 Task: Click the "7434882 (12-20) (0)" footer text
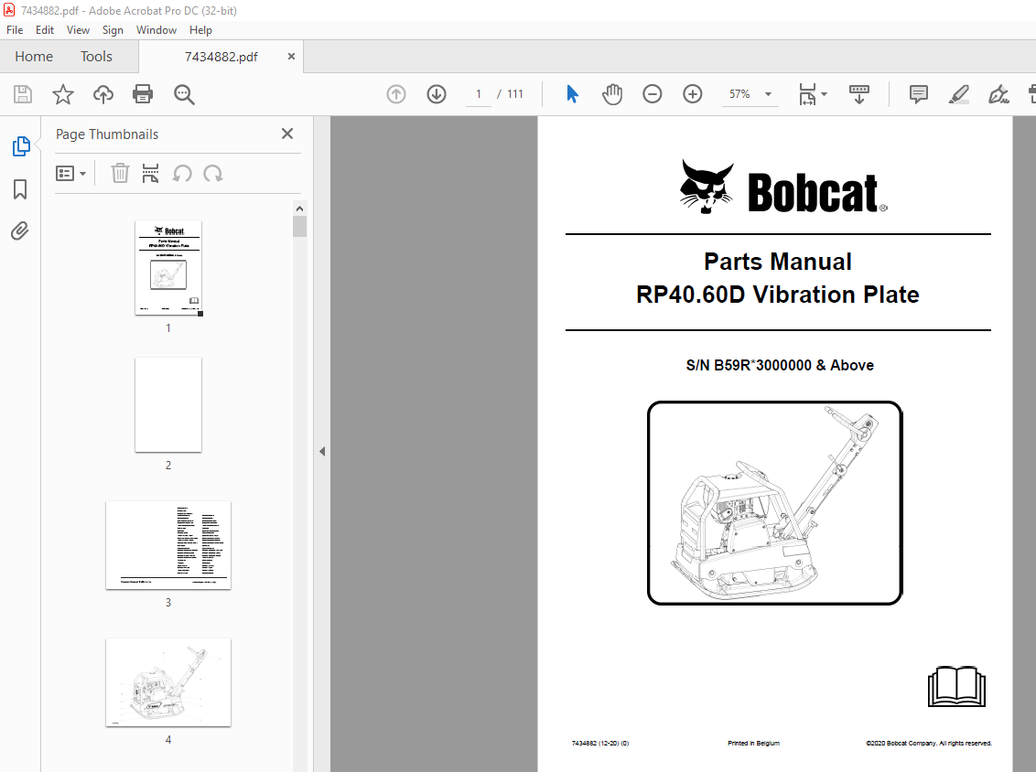click(x=600, y=743)
